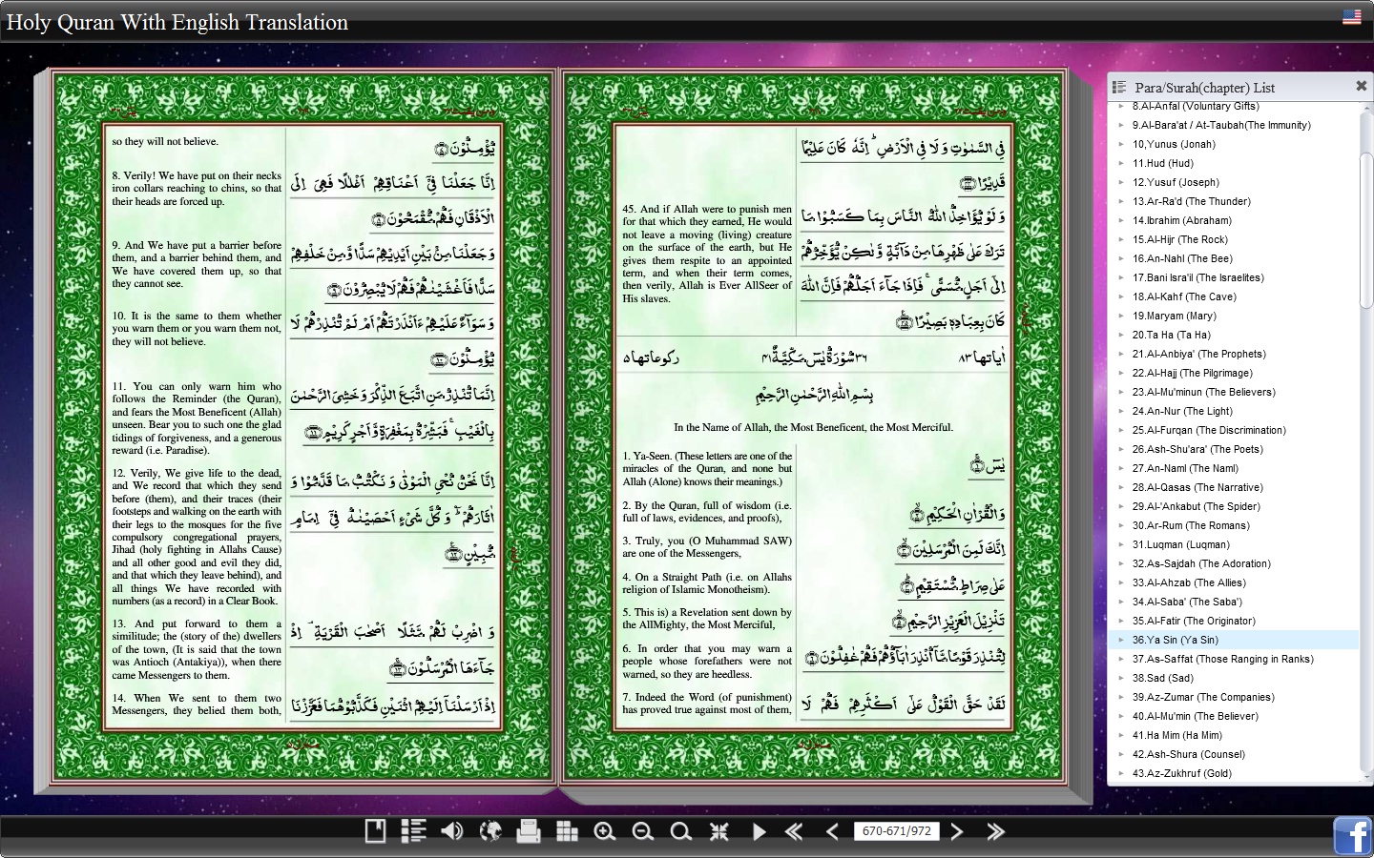The height and width of the screenshot is (858, 1374).
Task: Expand 43.Az-Zukhruf (Gold) arrow
Action: (x=1121, y=773)
